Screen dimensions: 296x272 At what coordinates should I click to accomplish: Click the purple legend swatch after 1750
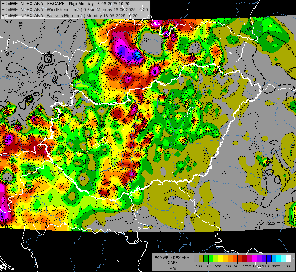pos(259,258)
